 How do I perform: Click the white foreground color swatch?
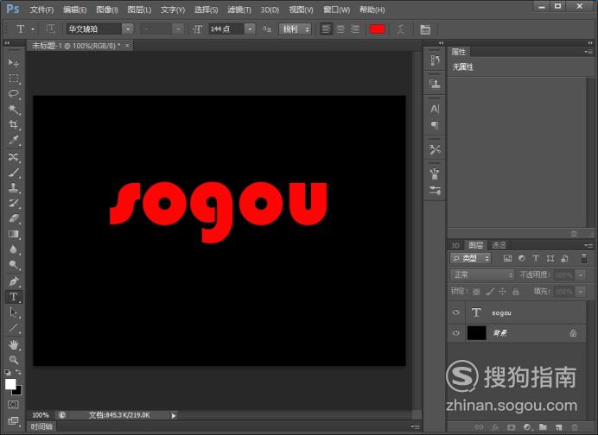(10, 384)
